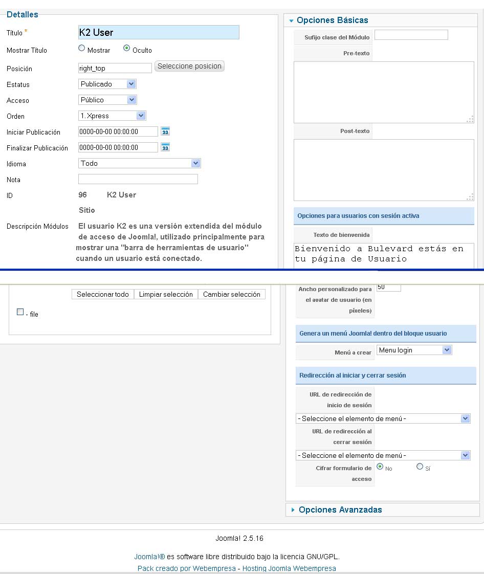Click the Sufijo clase del Módulo field

pyautogui.click(x=411, y=35)
